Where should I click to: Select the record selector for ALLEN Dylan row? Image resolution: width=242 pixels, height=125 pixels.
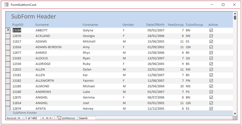[x=8, y=69]
